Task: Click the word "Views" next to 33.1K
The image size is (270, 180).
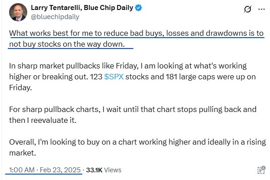Action: pyautogui.click(x=113, y=170)
